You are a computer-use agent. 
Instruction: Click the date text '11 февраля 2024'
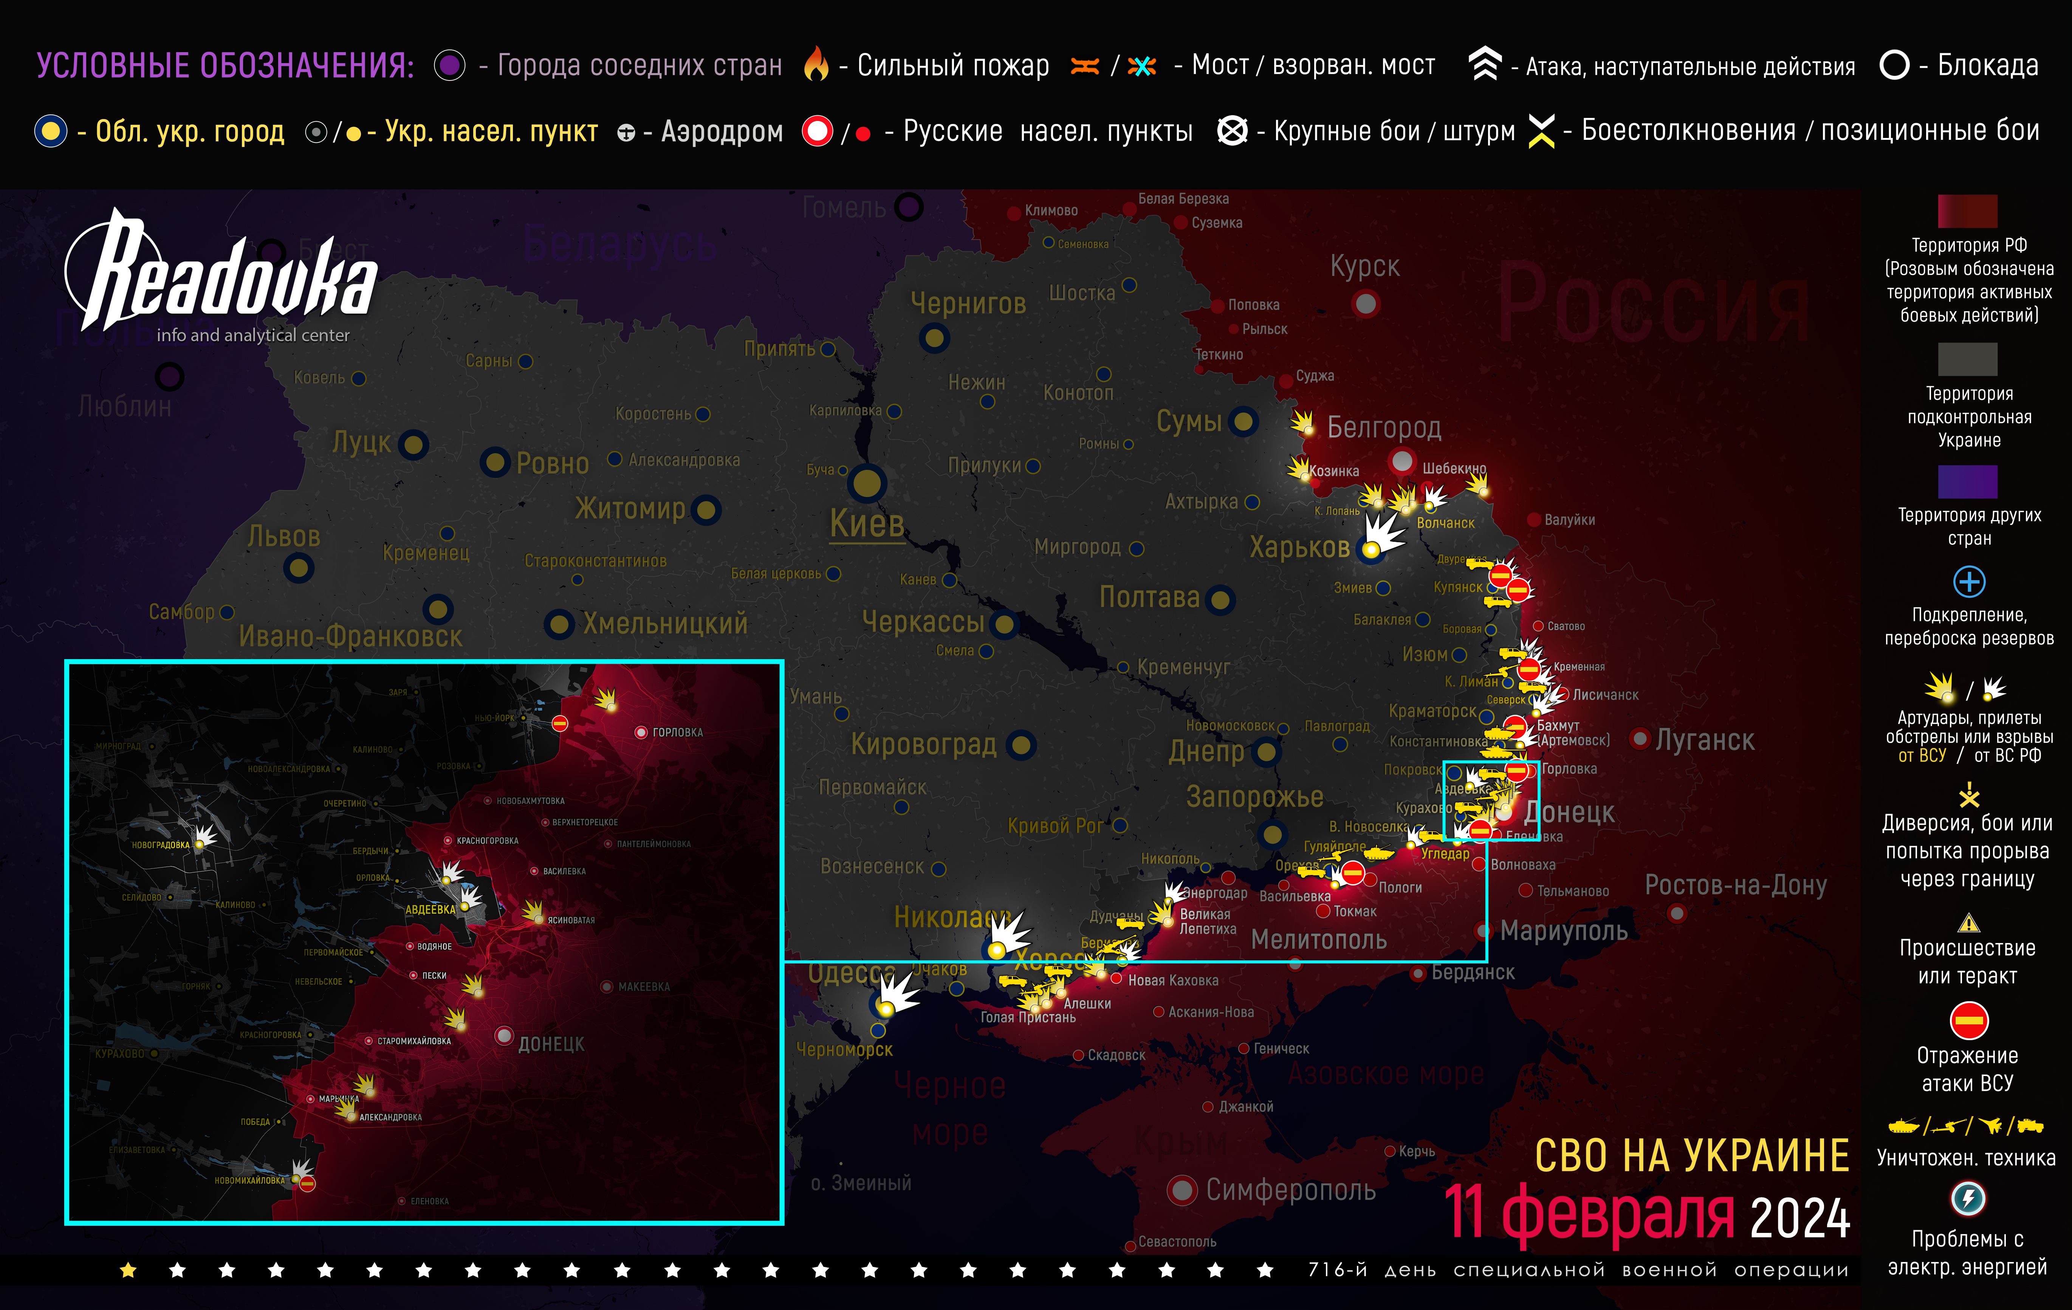click(x=1647, y=1214)
